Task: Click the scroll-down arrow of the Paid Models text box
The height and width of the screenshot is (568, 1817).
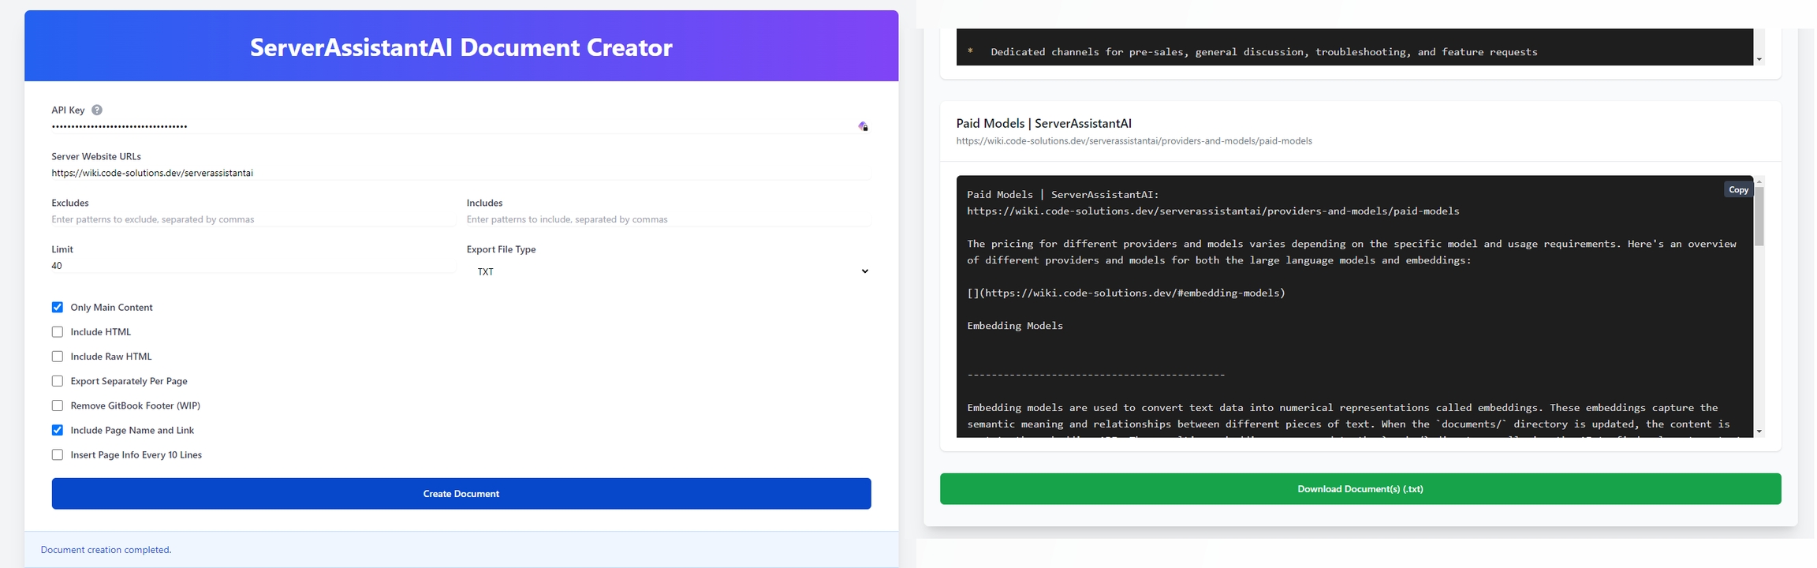Action: 1759,432
